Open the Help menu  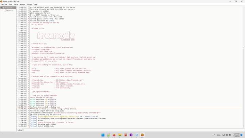coord(36,4)
